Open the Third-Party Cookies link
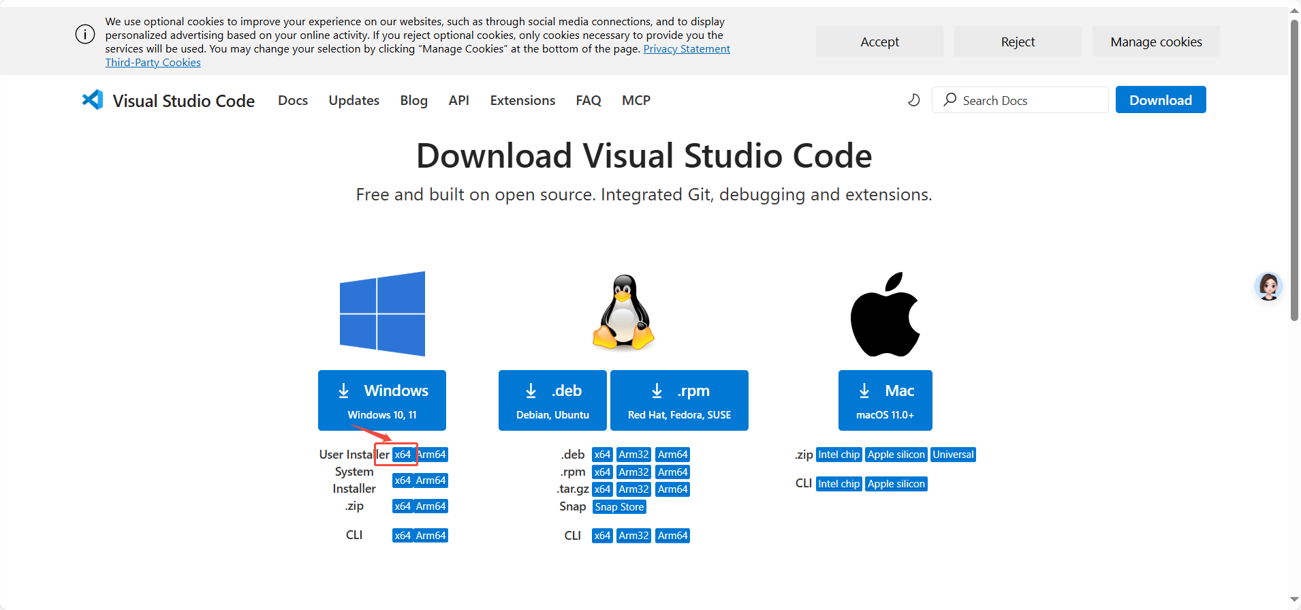The height and width of the screenshot is (610, 1301). [153, 63]
